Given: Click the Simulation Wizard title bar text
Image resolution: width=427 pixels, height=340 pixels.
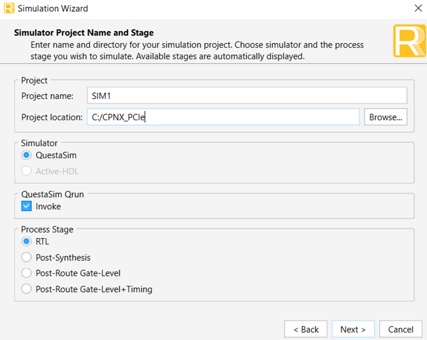Looking at the screenshot, I should coord(53,8).
